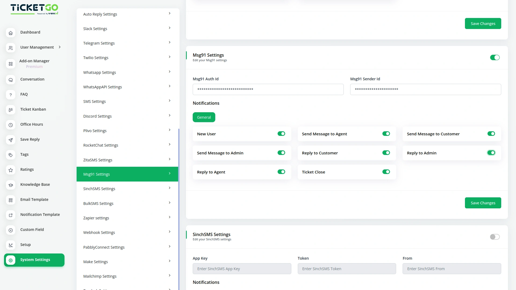Select the General notifications tab

point(204,117)
